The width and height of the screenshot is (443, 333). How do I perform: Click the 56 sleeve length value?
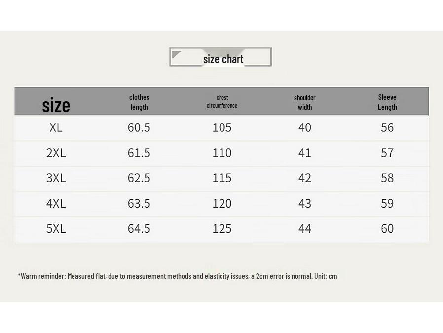coord(387,127)
